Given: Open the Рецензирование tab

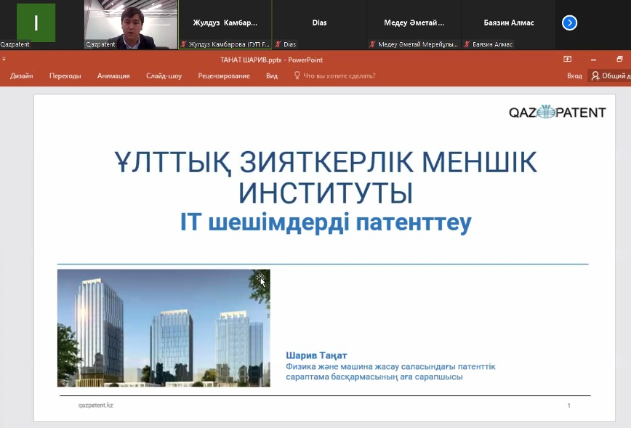Looking at the screenshot, I should pyautogui.click(x=224, y=76).
